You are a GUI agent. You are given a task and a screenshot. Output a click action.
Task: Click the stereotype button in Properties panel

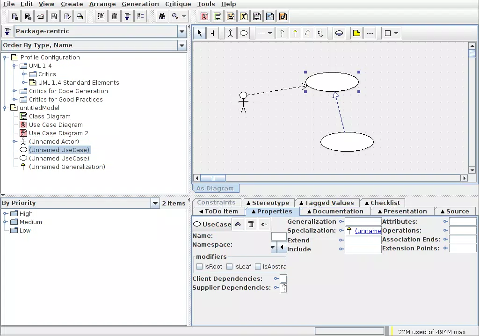click(x=264, y=224)
